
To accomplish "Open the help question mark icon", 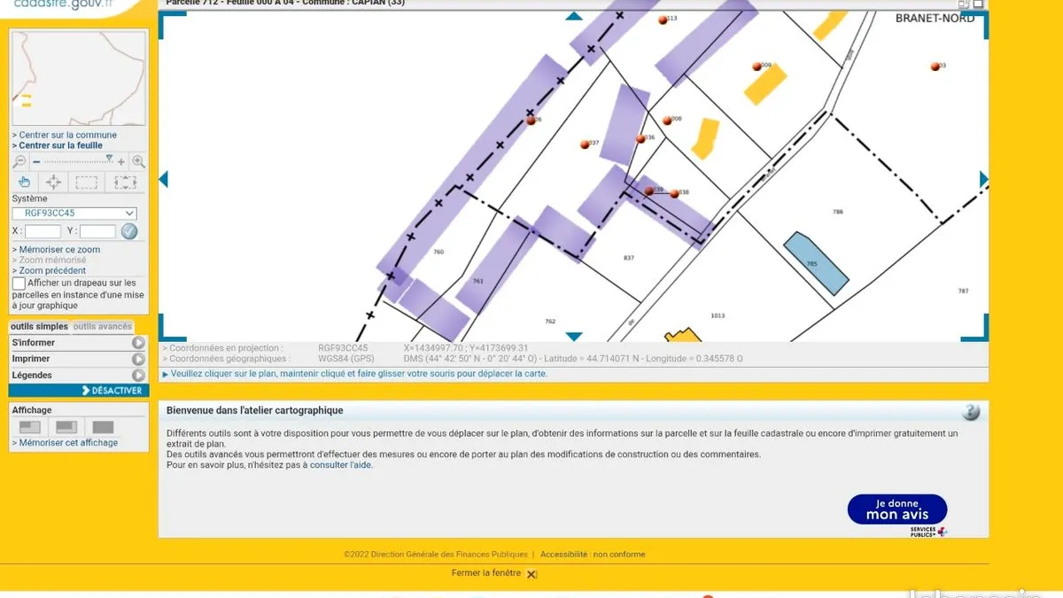I will [x=972, y=412].
